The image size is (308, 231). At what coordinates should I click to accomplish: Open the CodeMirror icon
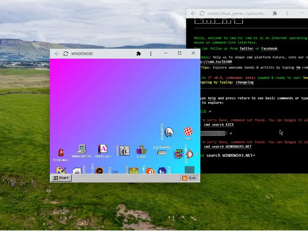[x=169, y=132]
